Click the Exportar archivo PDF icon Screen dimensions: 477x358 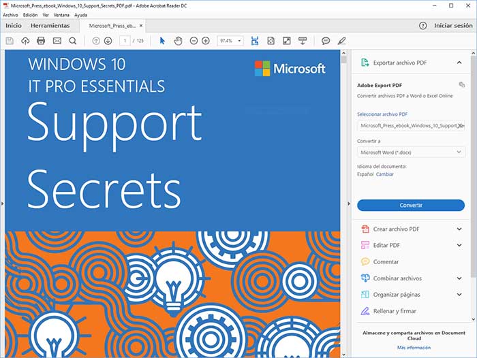point(365,63)
